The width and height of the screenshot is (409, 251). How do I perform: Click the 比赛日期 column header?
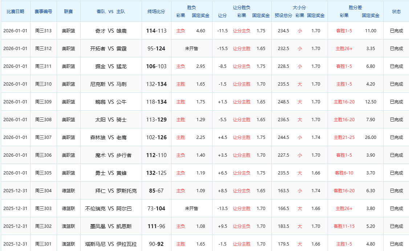[15, 11]
